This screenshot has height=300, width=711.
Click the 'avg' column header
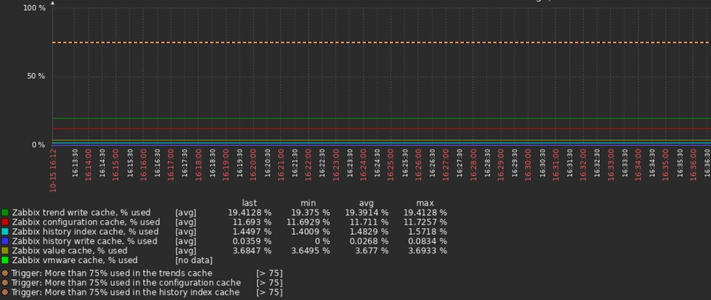click(x=366, y=203)
